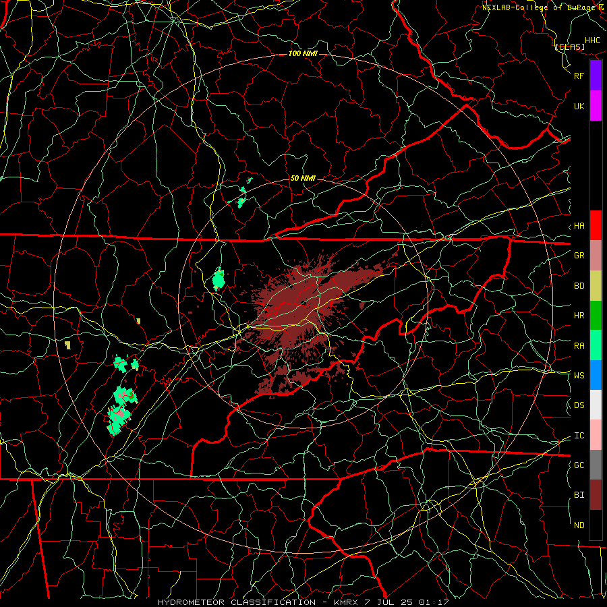
Task: Click the GC legend label
Action: [579, 465]
